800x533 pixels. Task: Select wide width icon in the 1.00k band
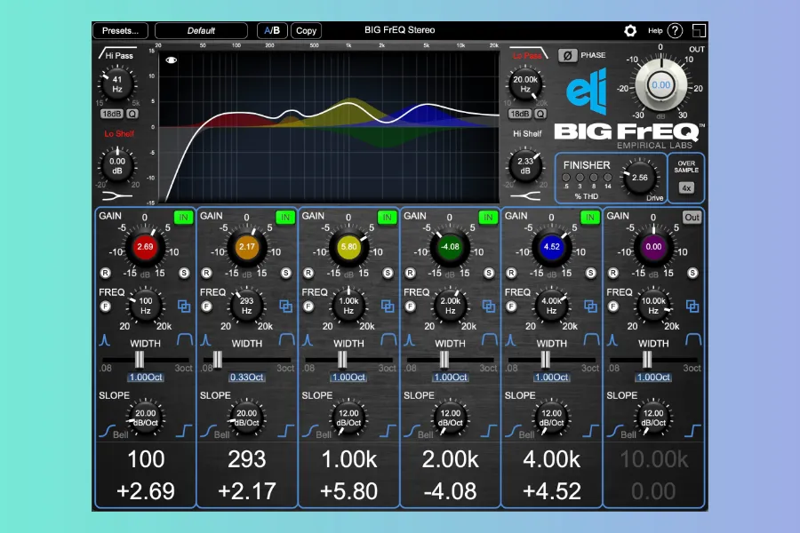click(387, 340)
